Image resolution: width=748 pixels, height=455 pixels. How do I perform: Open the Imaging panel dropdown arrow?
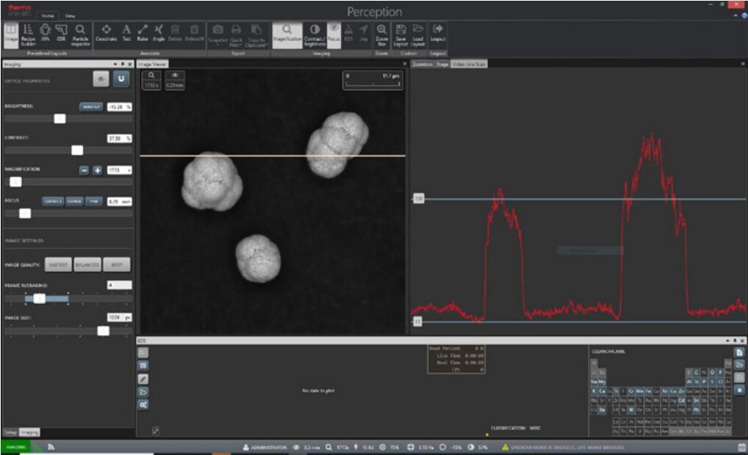point(115,65)
